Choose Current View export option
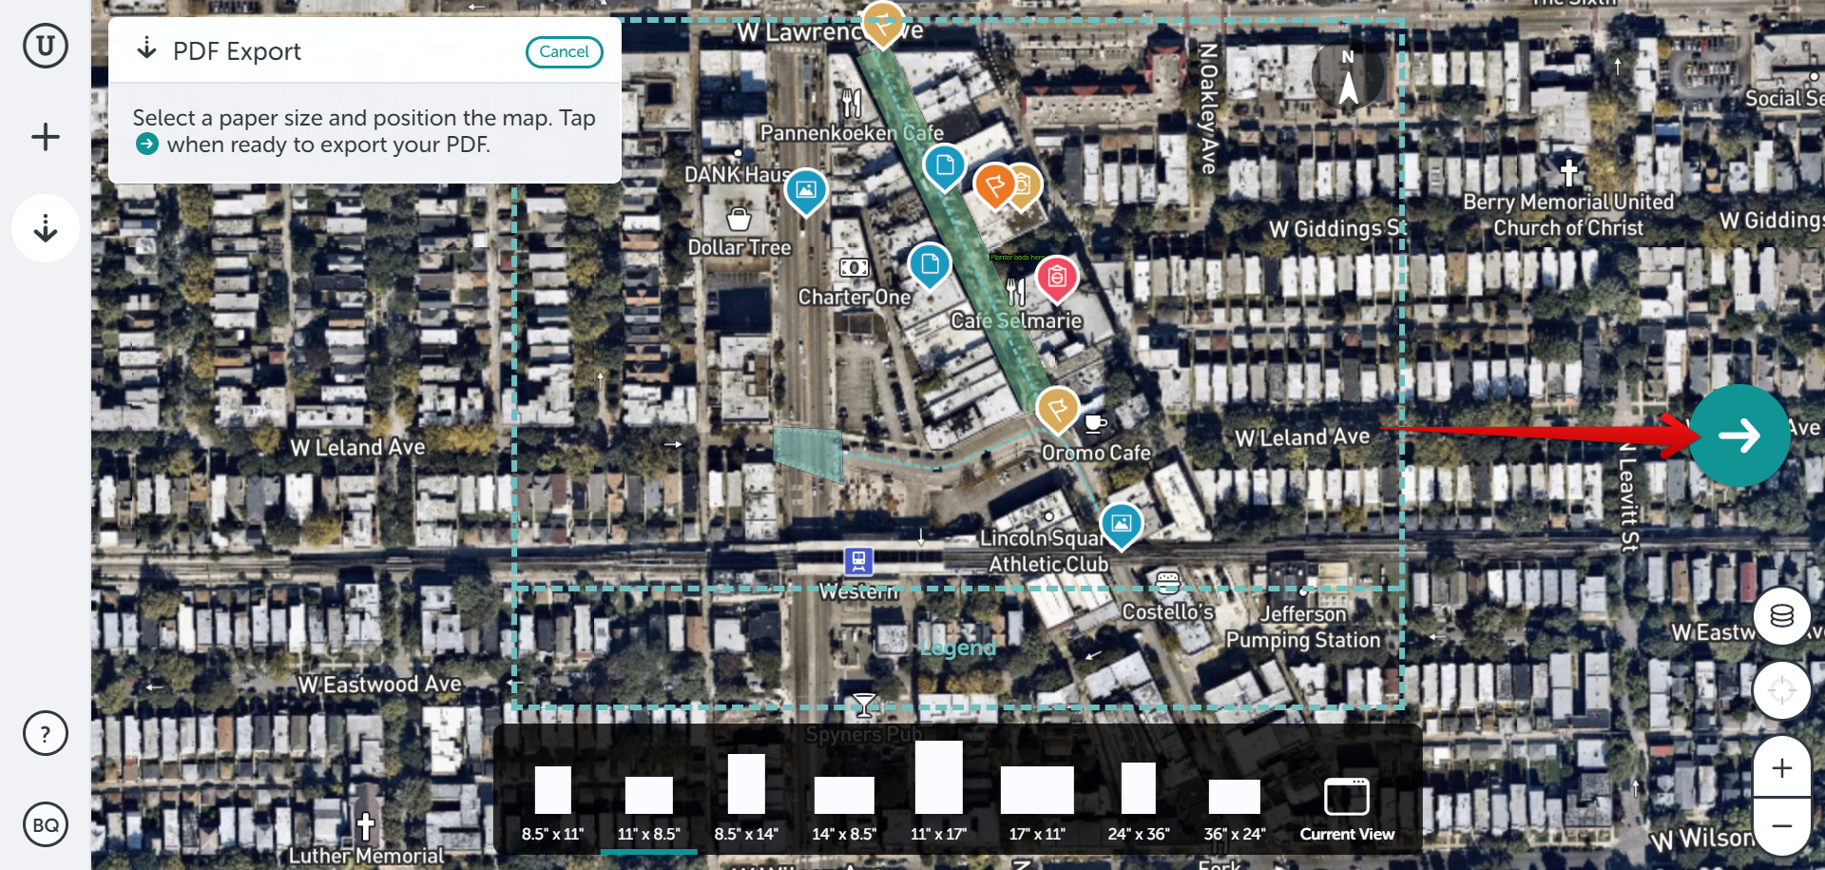Viewport: 1825px width, 870px height. click(x=1347, y=808)
